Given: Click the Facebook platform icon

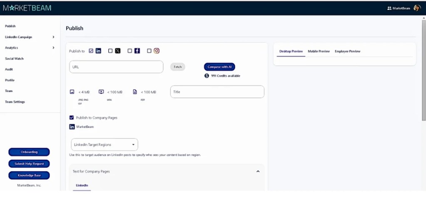Looking at the screenshot, I should pos(137,51).
